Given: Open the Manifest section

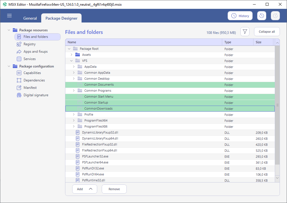Looking at the screenshot, I should [x=30, y=88].
